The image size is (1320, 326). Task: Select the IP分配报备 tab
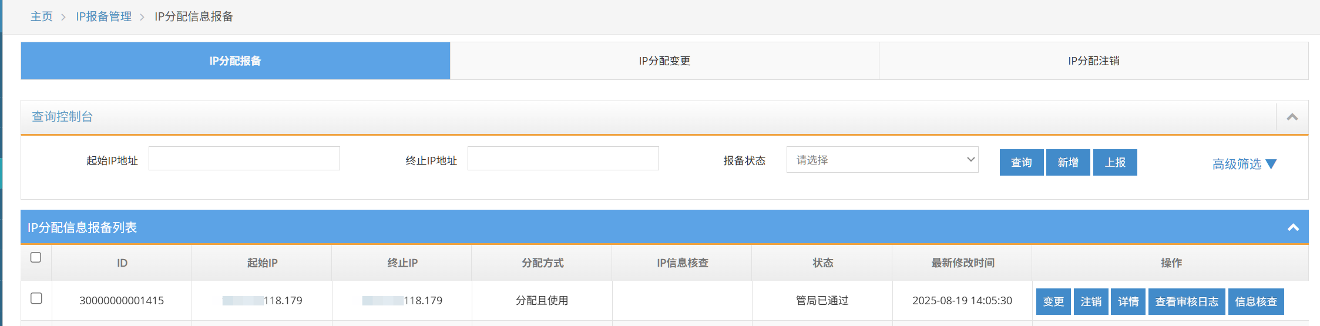(x=235, y=61)
